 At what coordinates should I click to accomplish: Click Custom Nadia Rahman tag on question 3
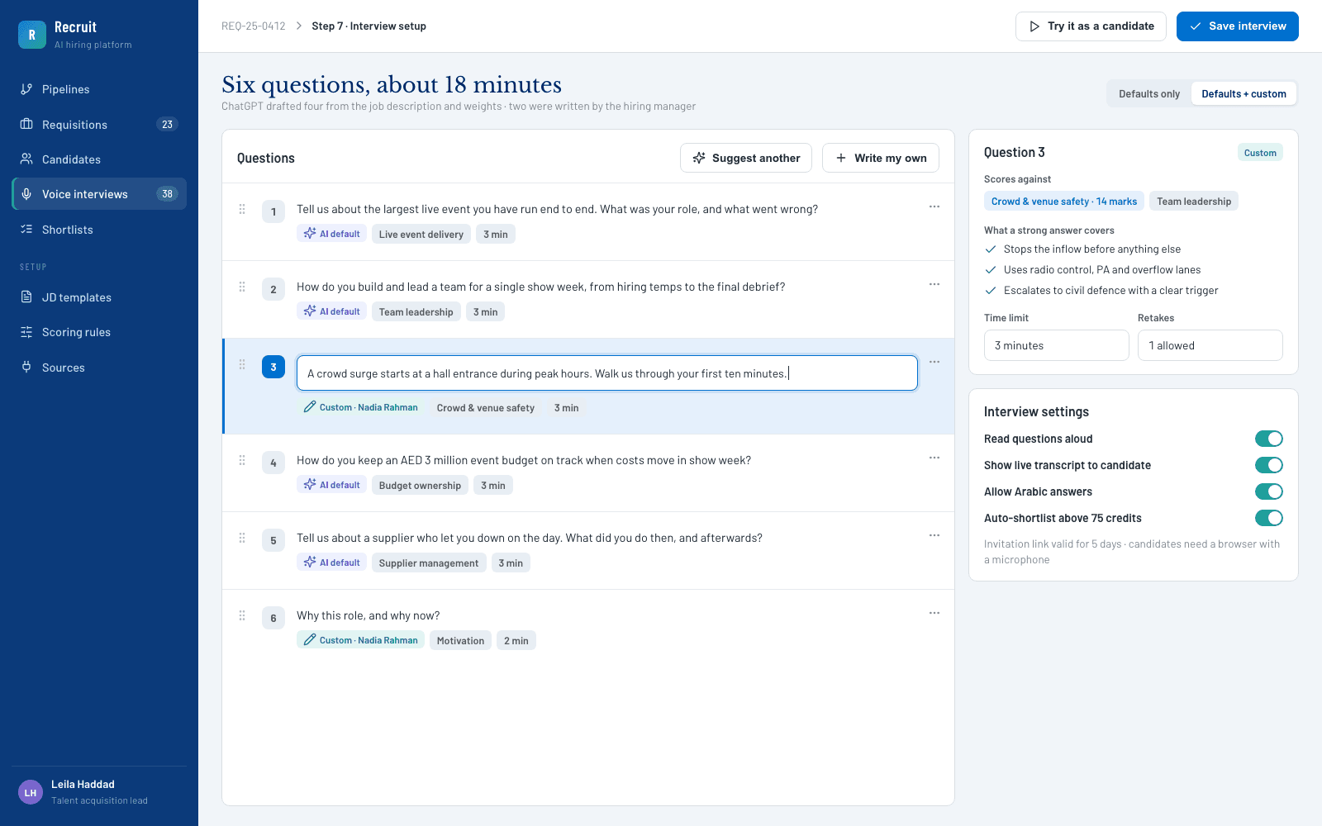coord(360,408)
